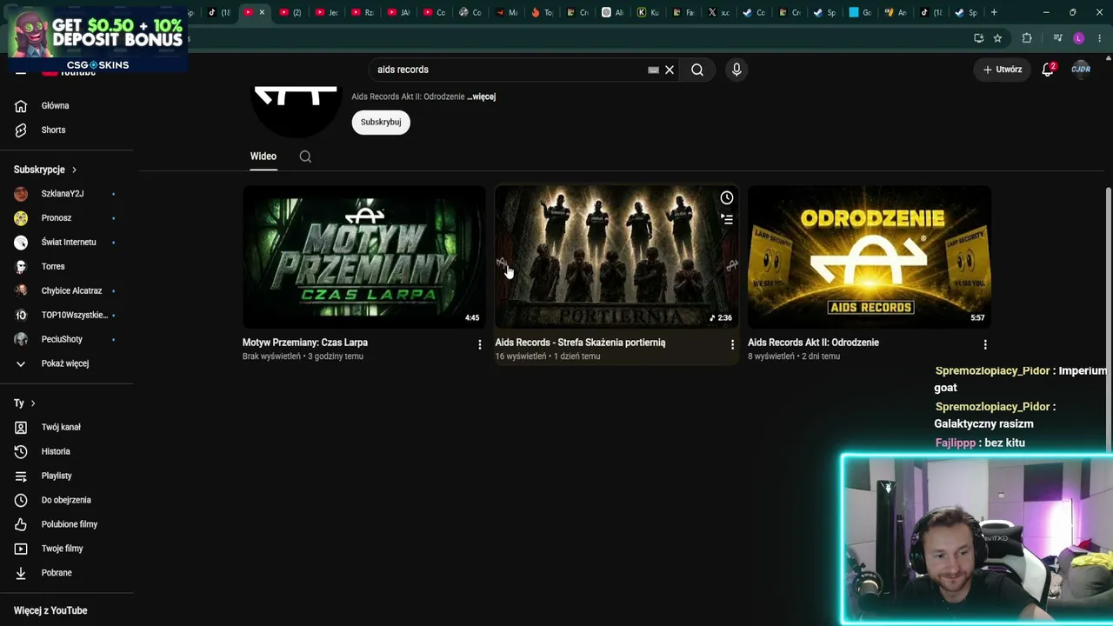
Task: Expand Pokaż więcej subscriptions list
Action: (67, 363)
